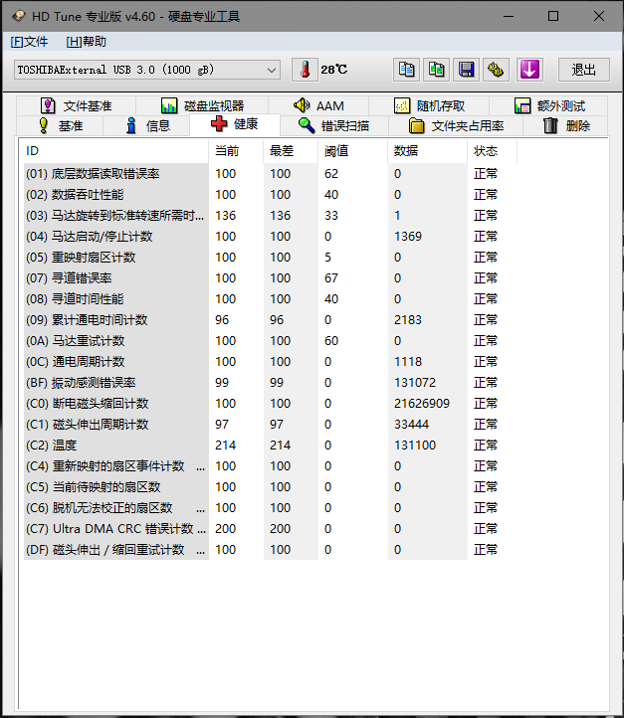Select the 健康 tab
Image resolution: width=624 pixels, height=718 pixels.
[235, 124]
